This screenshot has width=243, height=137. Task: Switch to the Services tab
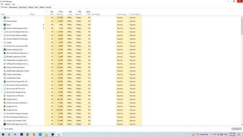tap(48, 7)
